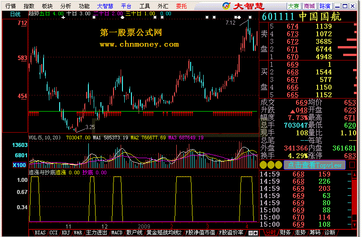This screenshot has height=237, width=362.
Task: Toggle the red square box right of Topview
Action: click(352, 165)
